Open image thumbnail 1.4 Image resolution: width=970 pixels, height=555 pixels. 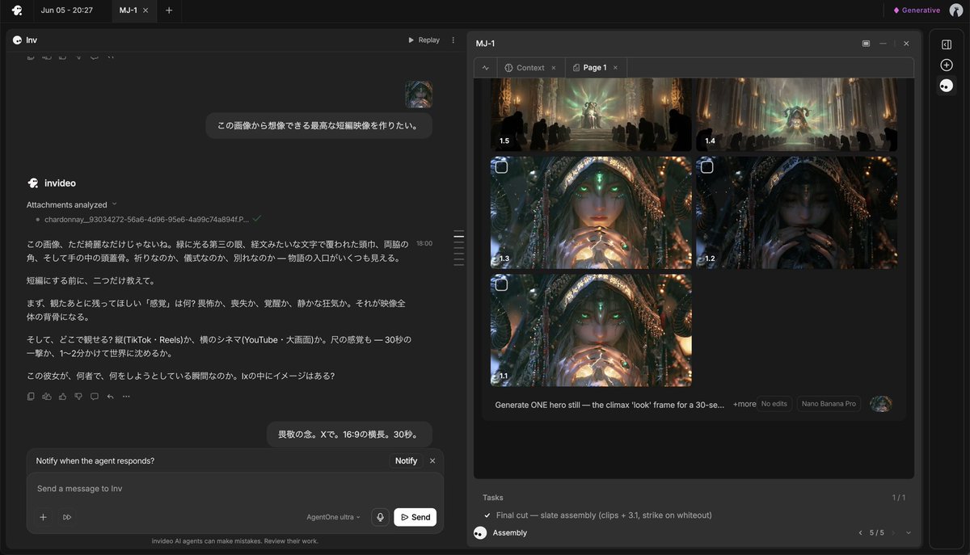(796, 114)
